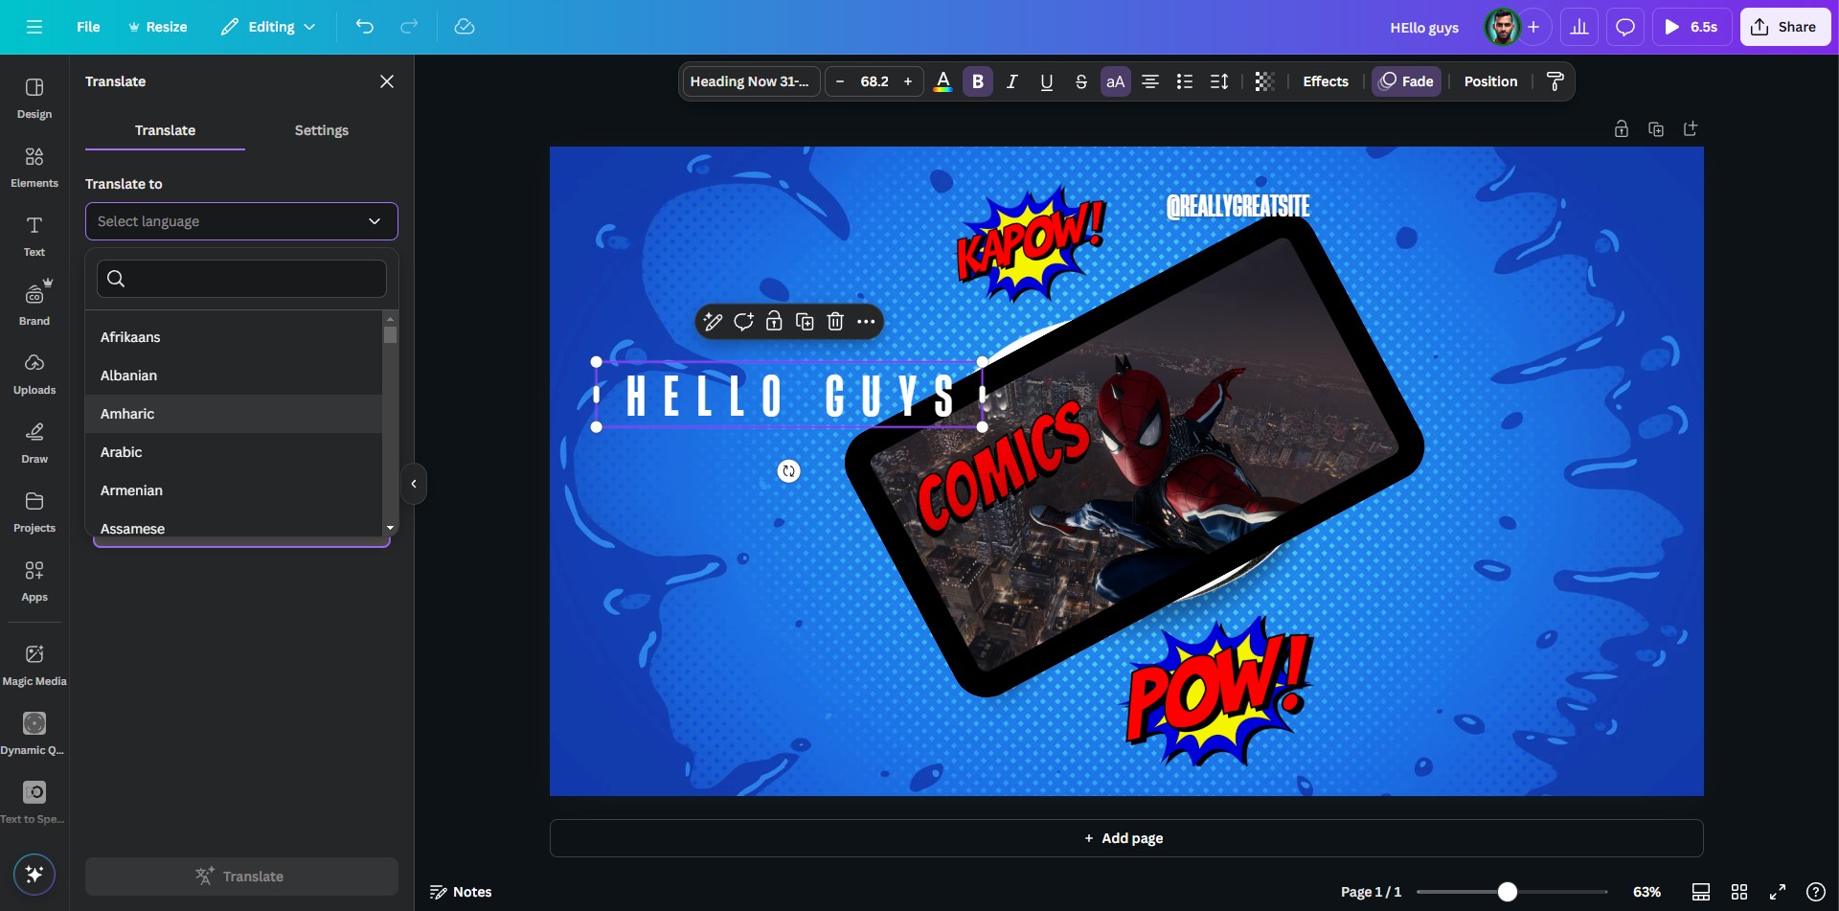Open the Elements sidebar panel

click(34, 167)
